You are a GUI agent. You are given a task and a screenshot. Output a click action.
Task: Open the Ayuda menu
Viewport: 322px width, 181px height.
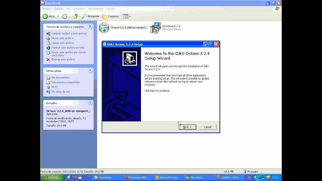111,9
